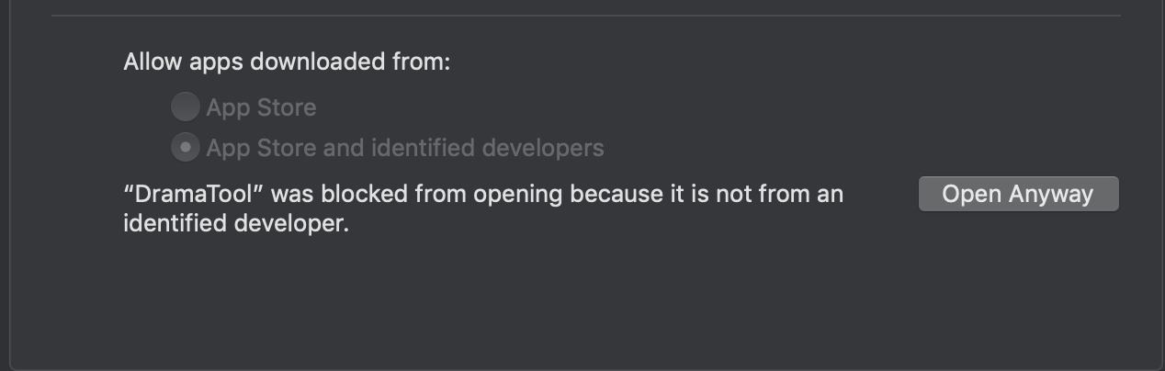Click the filled dot inside the selected radio
The height and width of the screenshot is (371, 1165).
point(185,147)
